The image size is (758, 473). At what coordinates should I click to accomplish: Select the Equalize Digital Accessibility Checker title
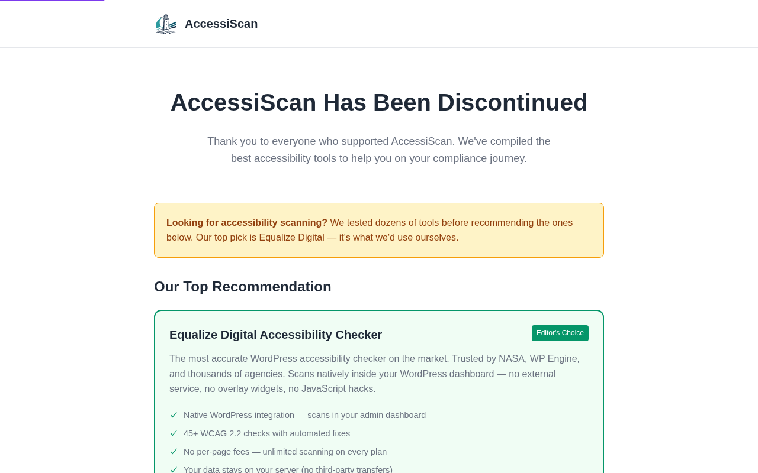coord(275,335)
